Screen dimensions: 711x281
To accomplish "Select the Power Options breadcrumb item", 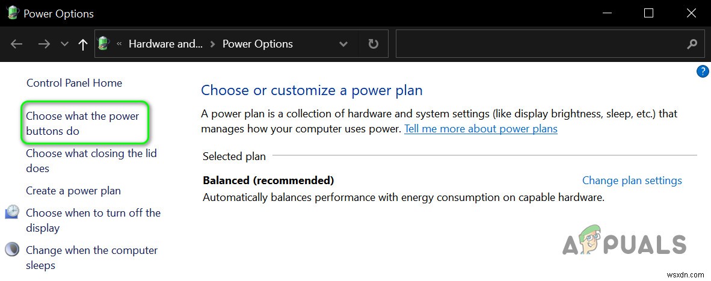I will coord(257,44).
